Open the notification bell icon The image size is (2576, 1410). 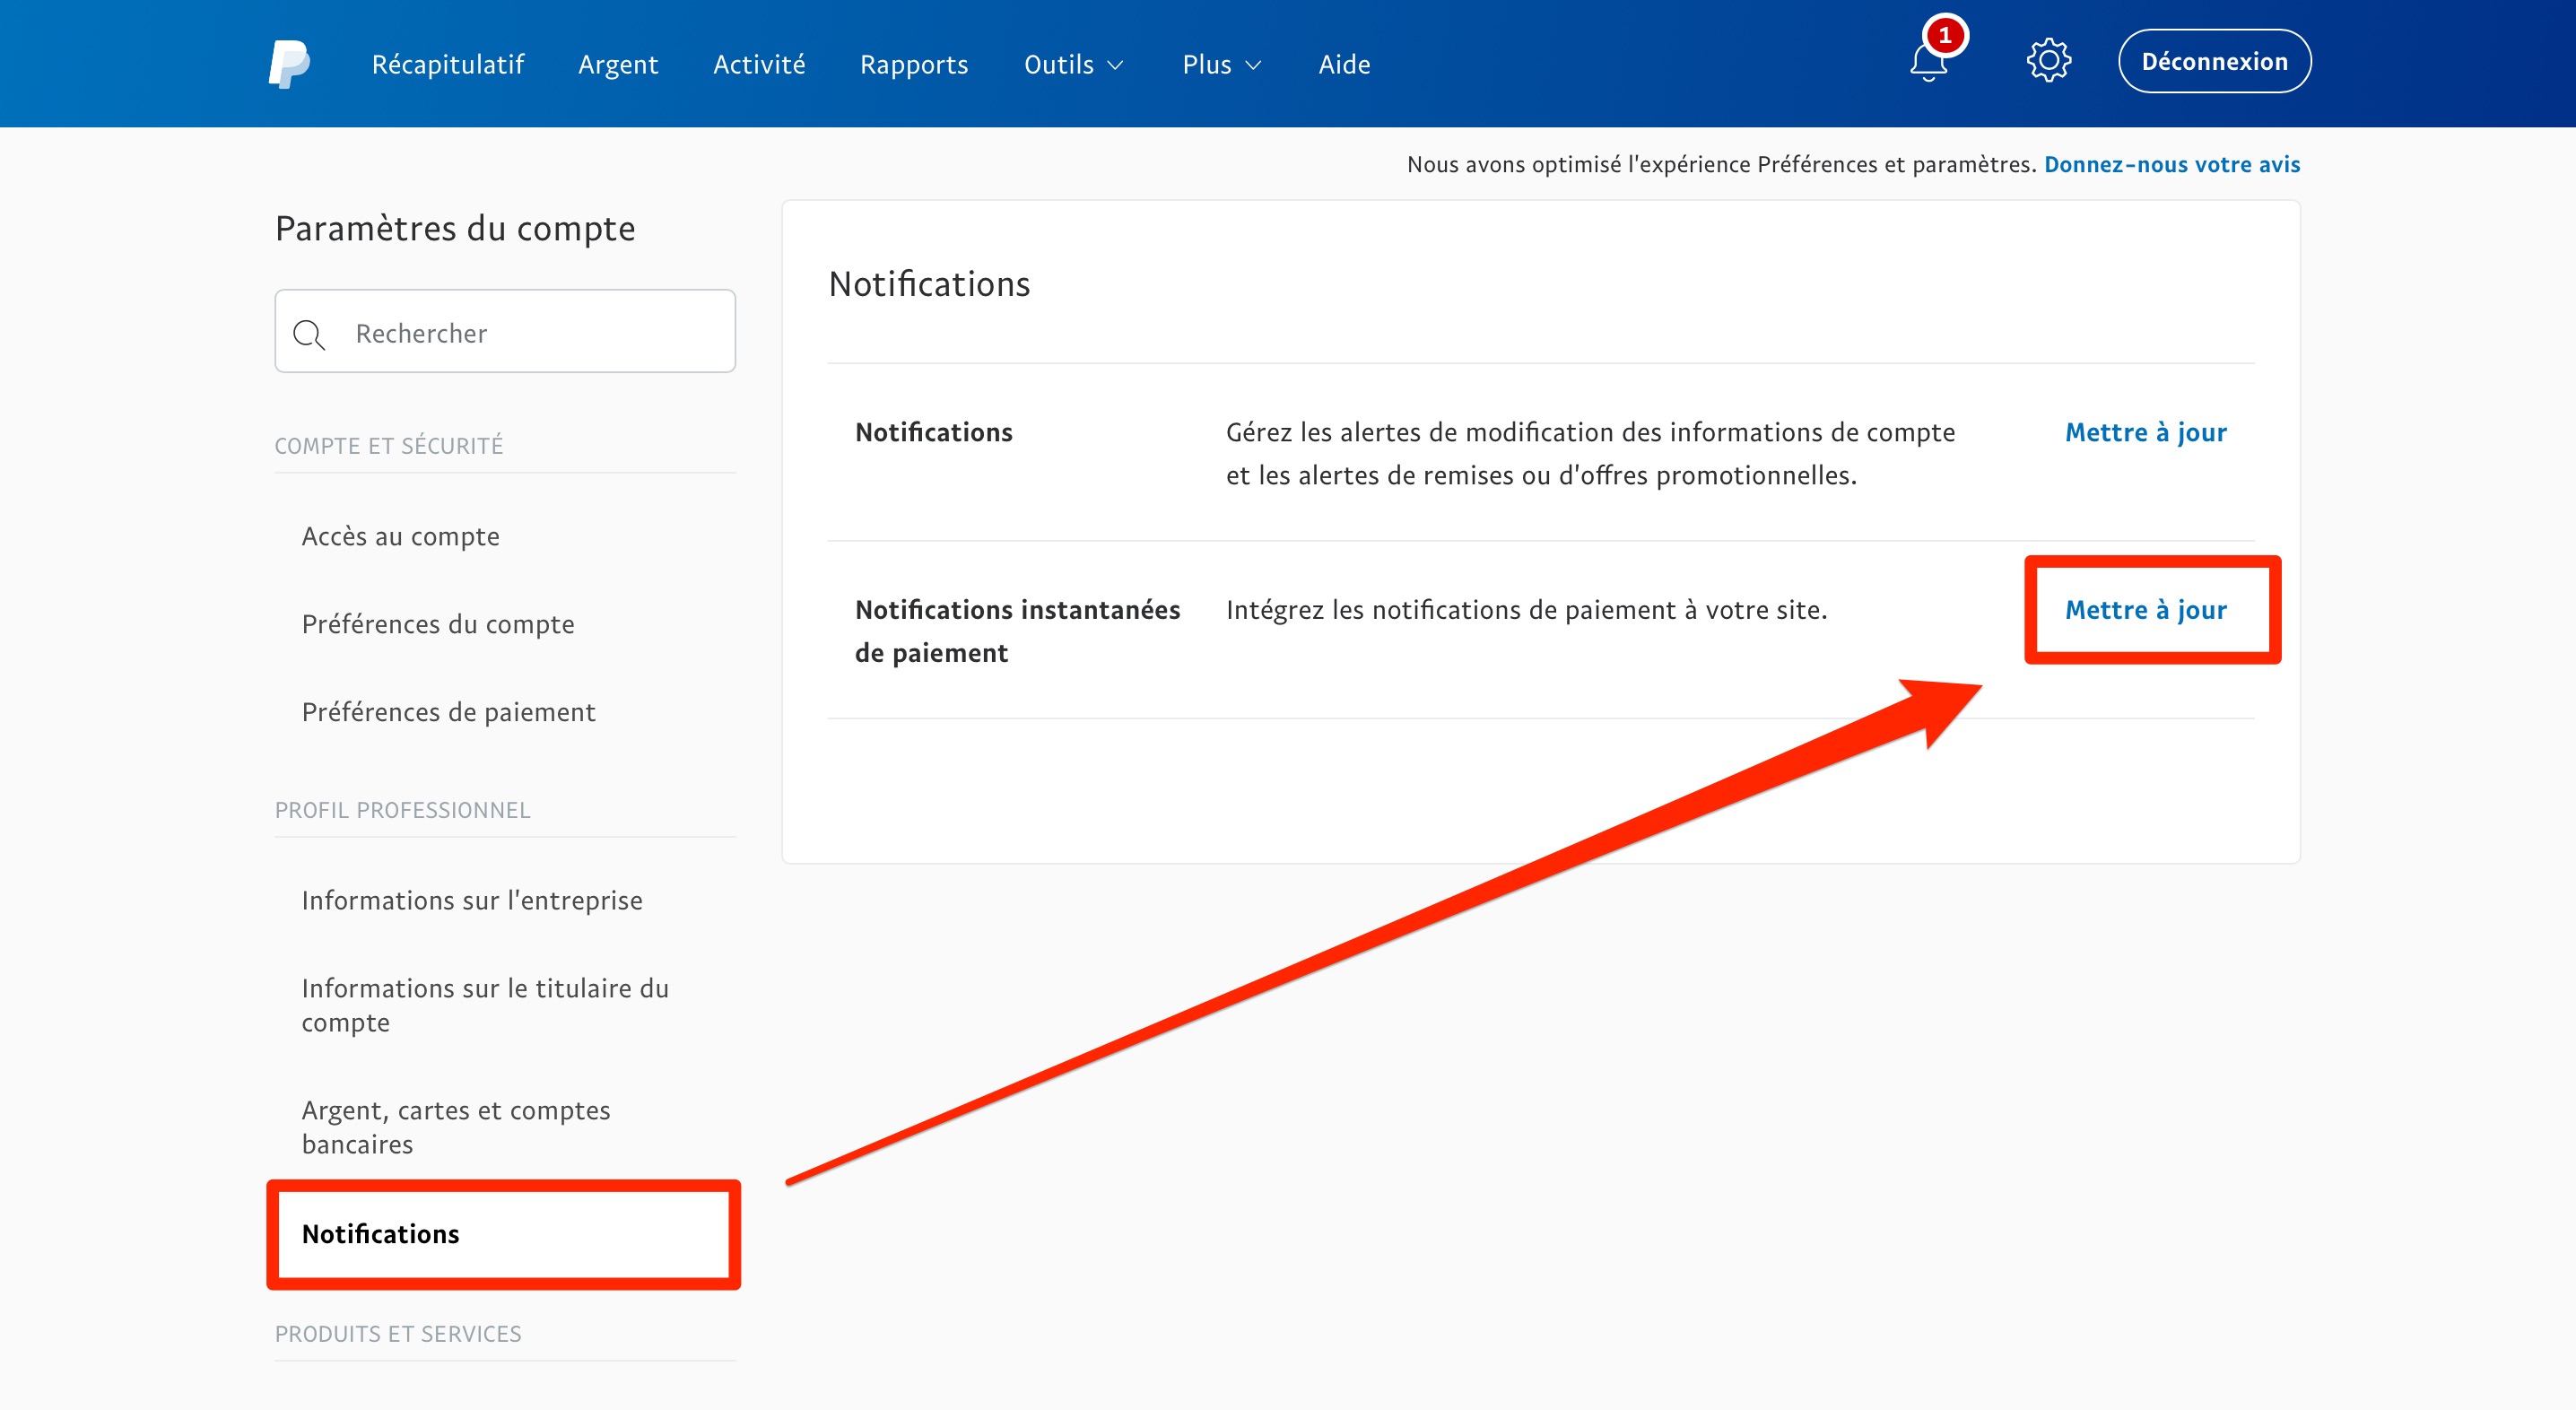coord(1929,62)
